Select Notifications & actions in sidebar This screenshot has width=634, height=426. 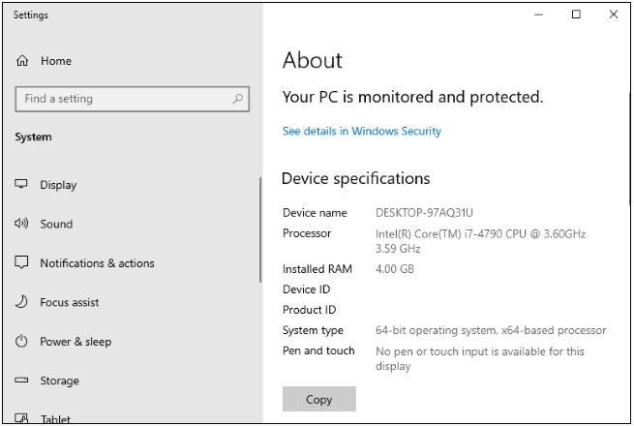click(97, 263)
